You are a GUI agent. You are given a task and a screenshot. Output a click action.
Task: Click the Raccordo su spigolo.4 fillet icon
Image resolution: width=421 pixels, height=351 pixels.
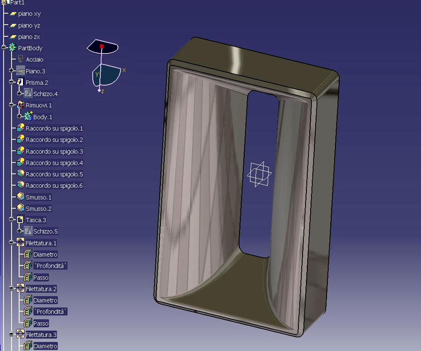[x=21, y=162]
